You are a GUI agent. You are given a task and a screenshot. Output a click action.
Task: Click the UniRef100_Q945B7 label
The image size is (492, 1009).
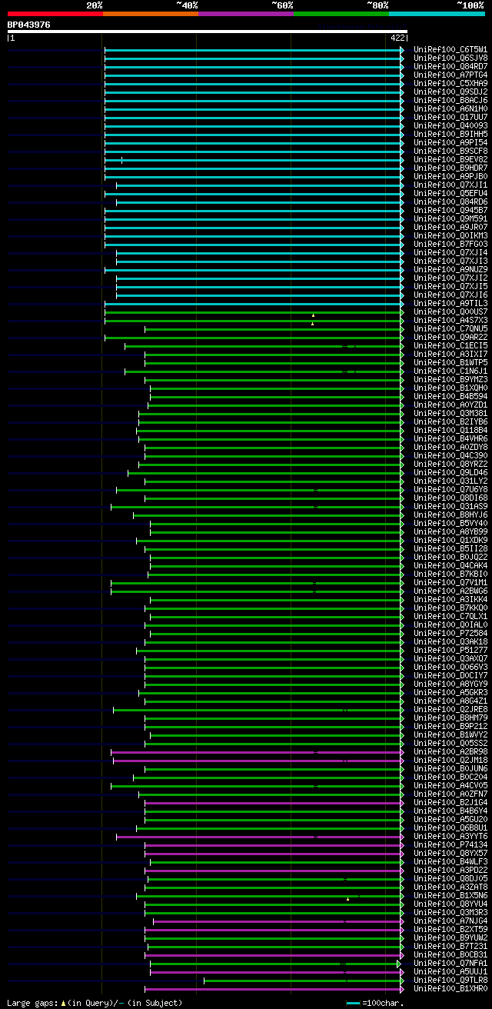[450, 210]
